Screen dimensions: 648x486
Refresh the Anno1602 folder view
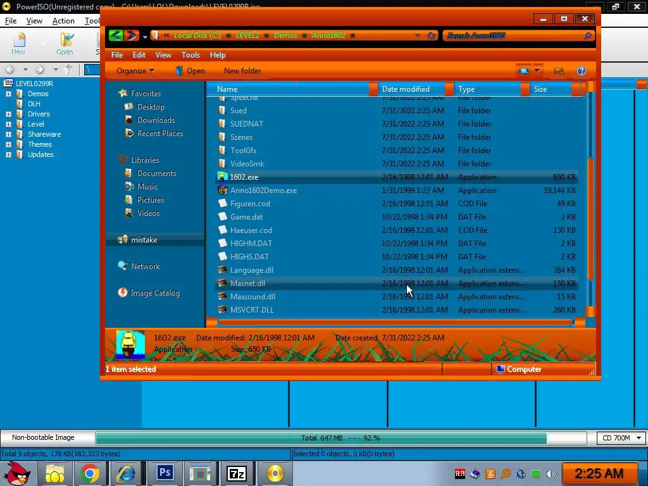[431, 35]
